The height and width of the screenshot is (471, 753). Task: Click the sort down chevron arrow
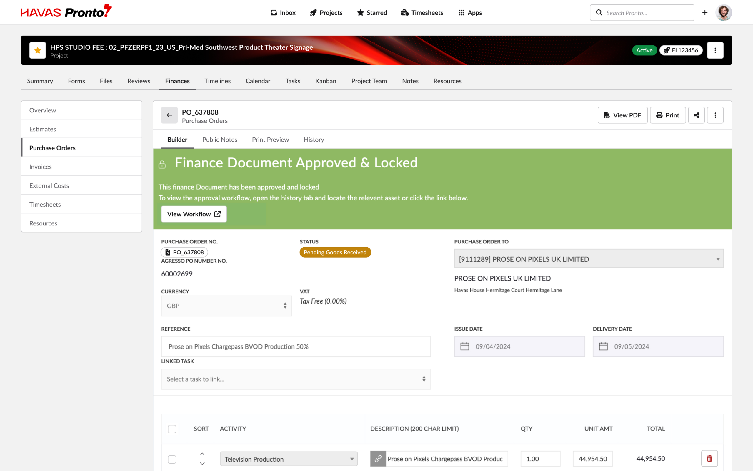[x=202, y=464]
